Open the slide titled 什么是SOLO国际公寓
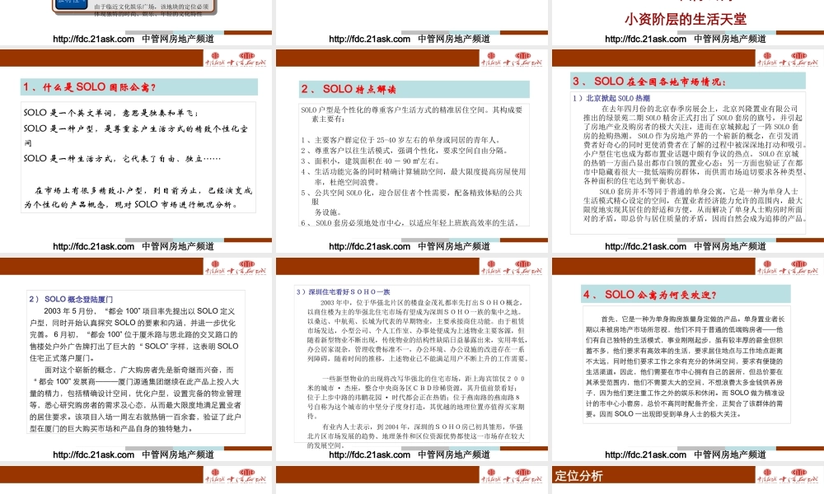 pyautogui.click(x=136, y=151)
